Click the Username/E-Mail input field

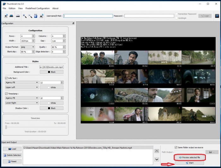[x=88, y=16]
